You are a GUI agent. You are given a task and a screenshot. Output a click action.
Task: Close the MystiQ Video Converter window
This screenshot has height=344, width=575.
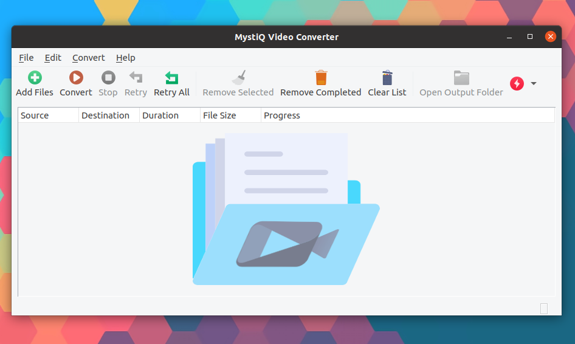(551, 36)
